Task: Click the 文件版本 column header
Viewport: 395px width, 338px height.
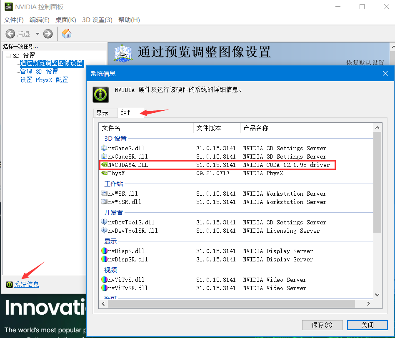Action: pos(217,128)
